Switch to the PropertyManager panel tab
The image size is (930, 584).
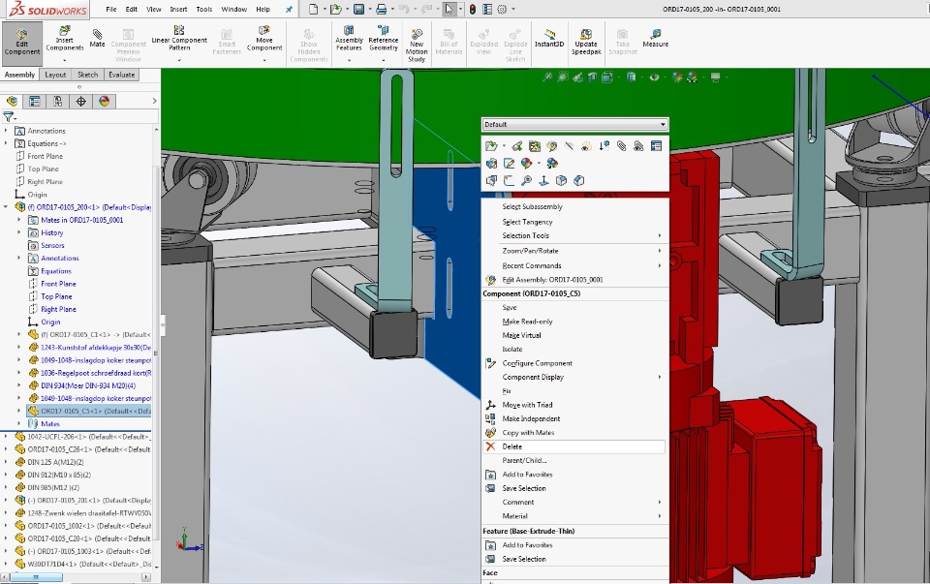tap(35, 102)
